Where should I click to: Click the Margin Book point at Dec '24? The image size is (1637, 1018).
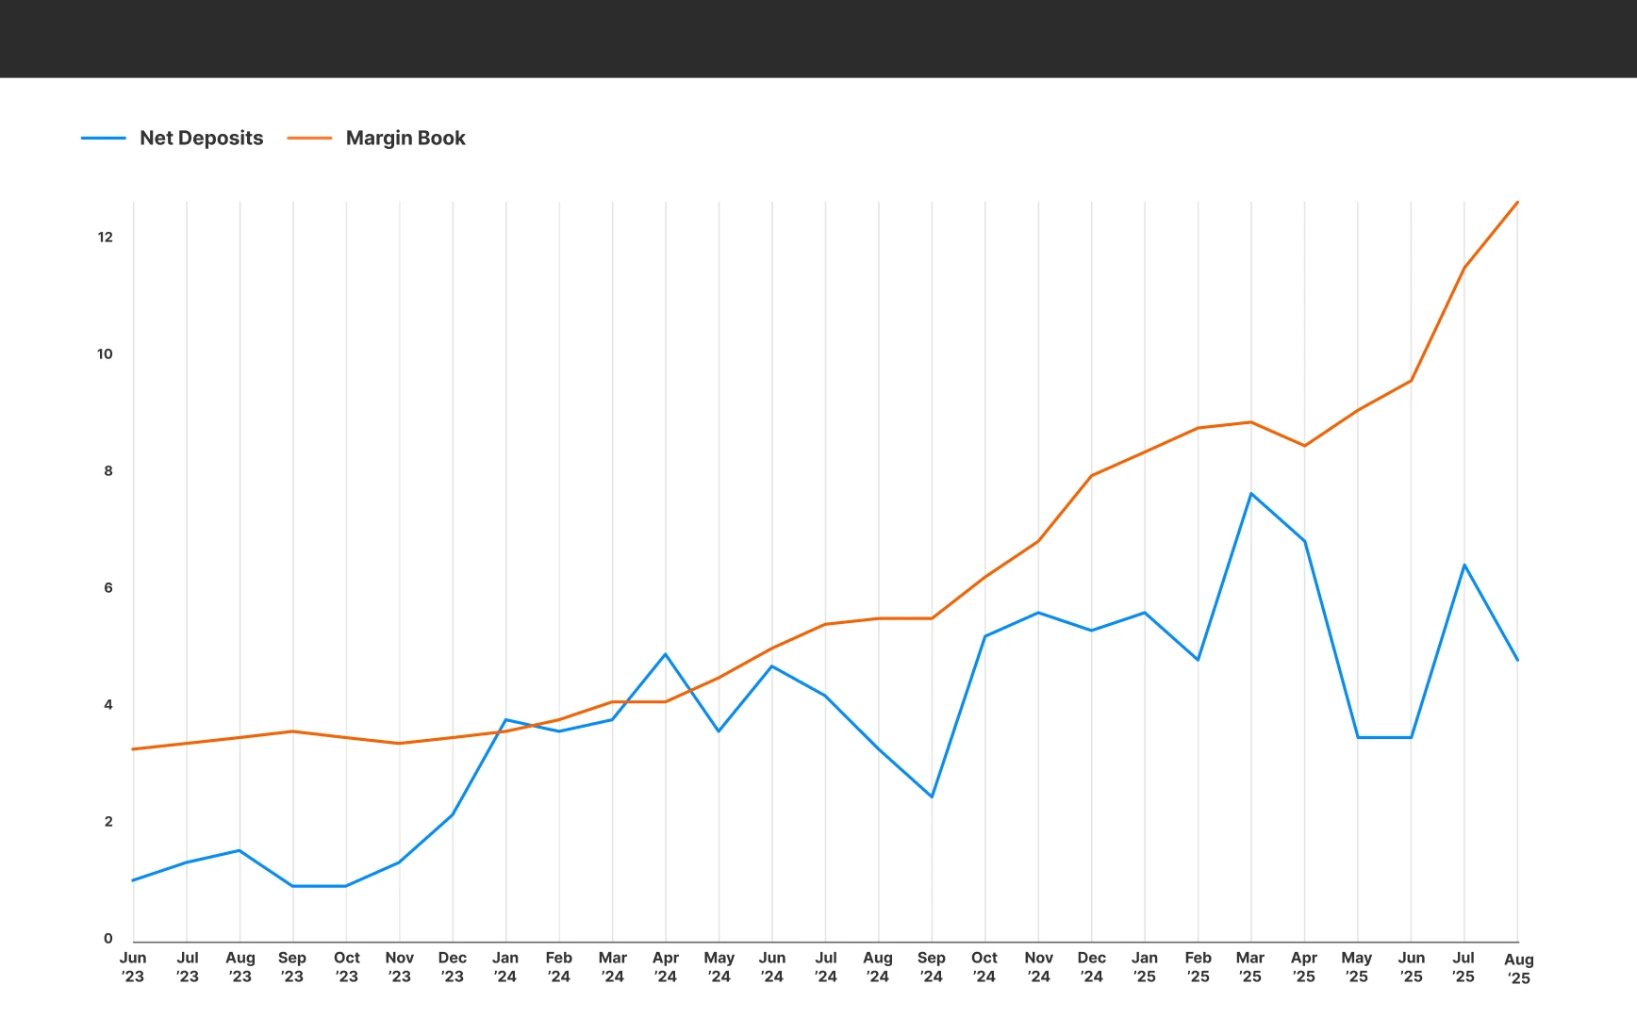point(1091,476)
